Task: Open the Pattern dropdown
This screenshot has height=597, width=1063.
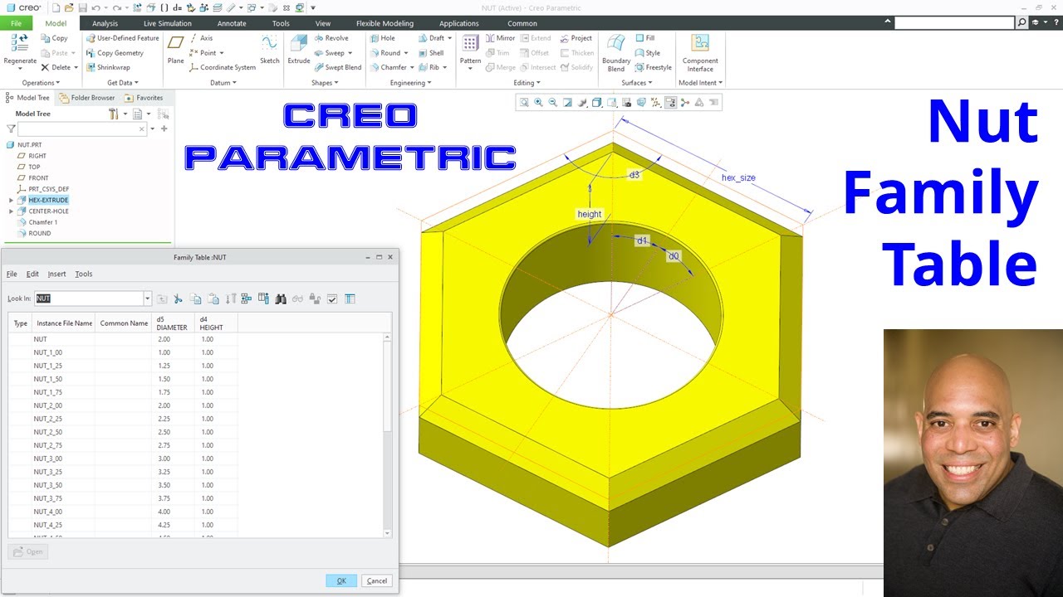Action: coord(470,69)
